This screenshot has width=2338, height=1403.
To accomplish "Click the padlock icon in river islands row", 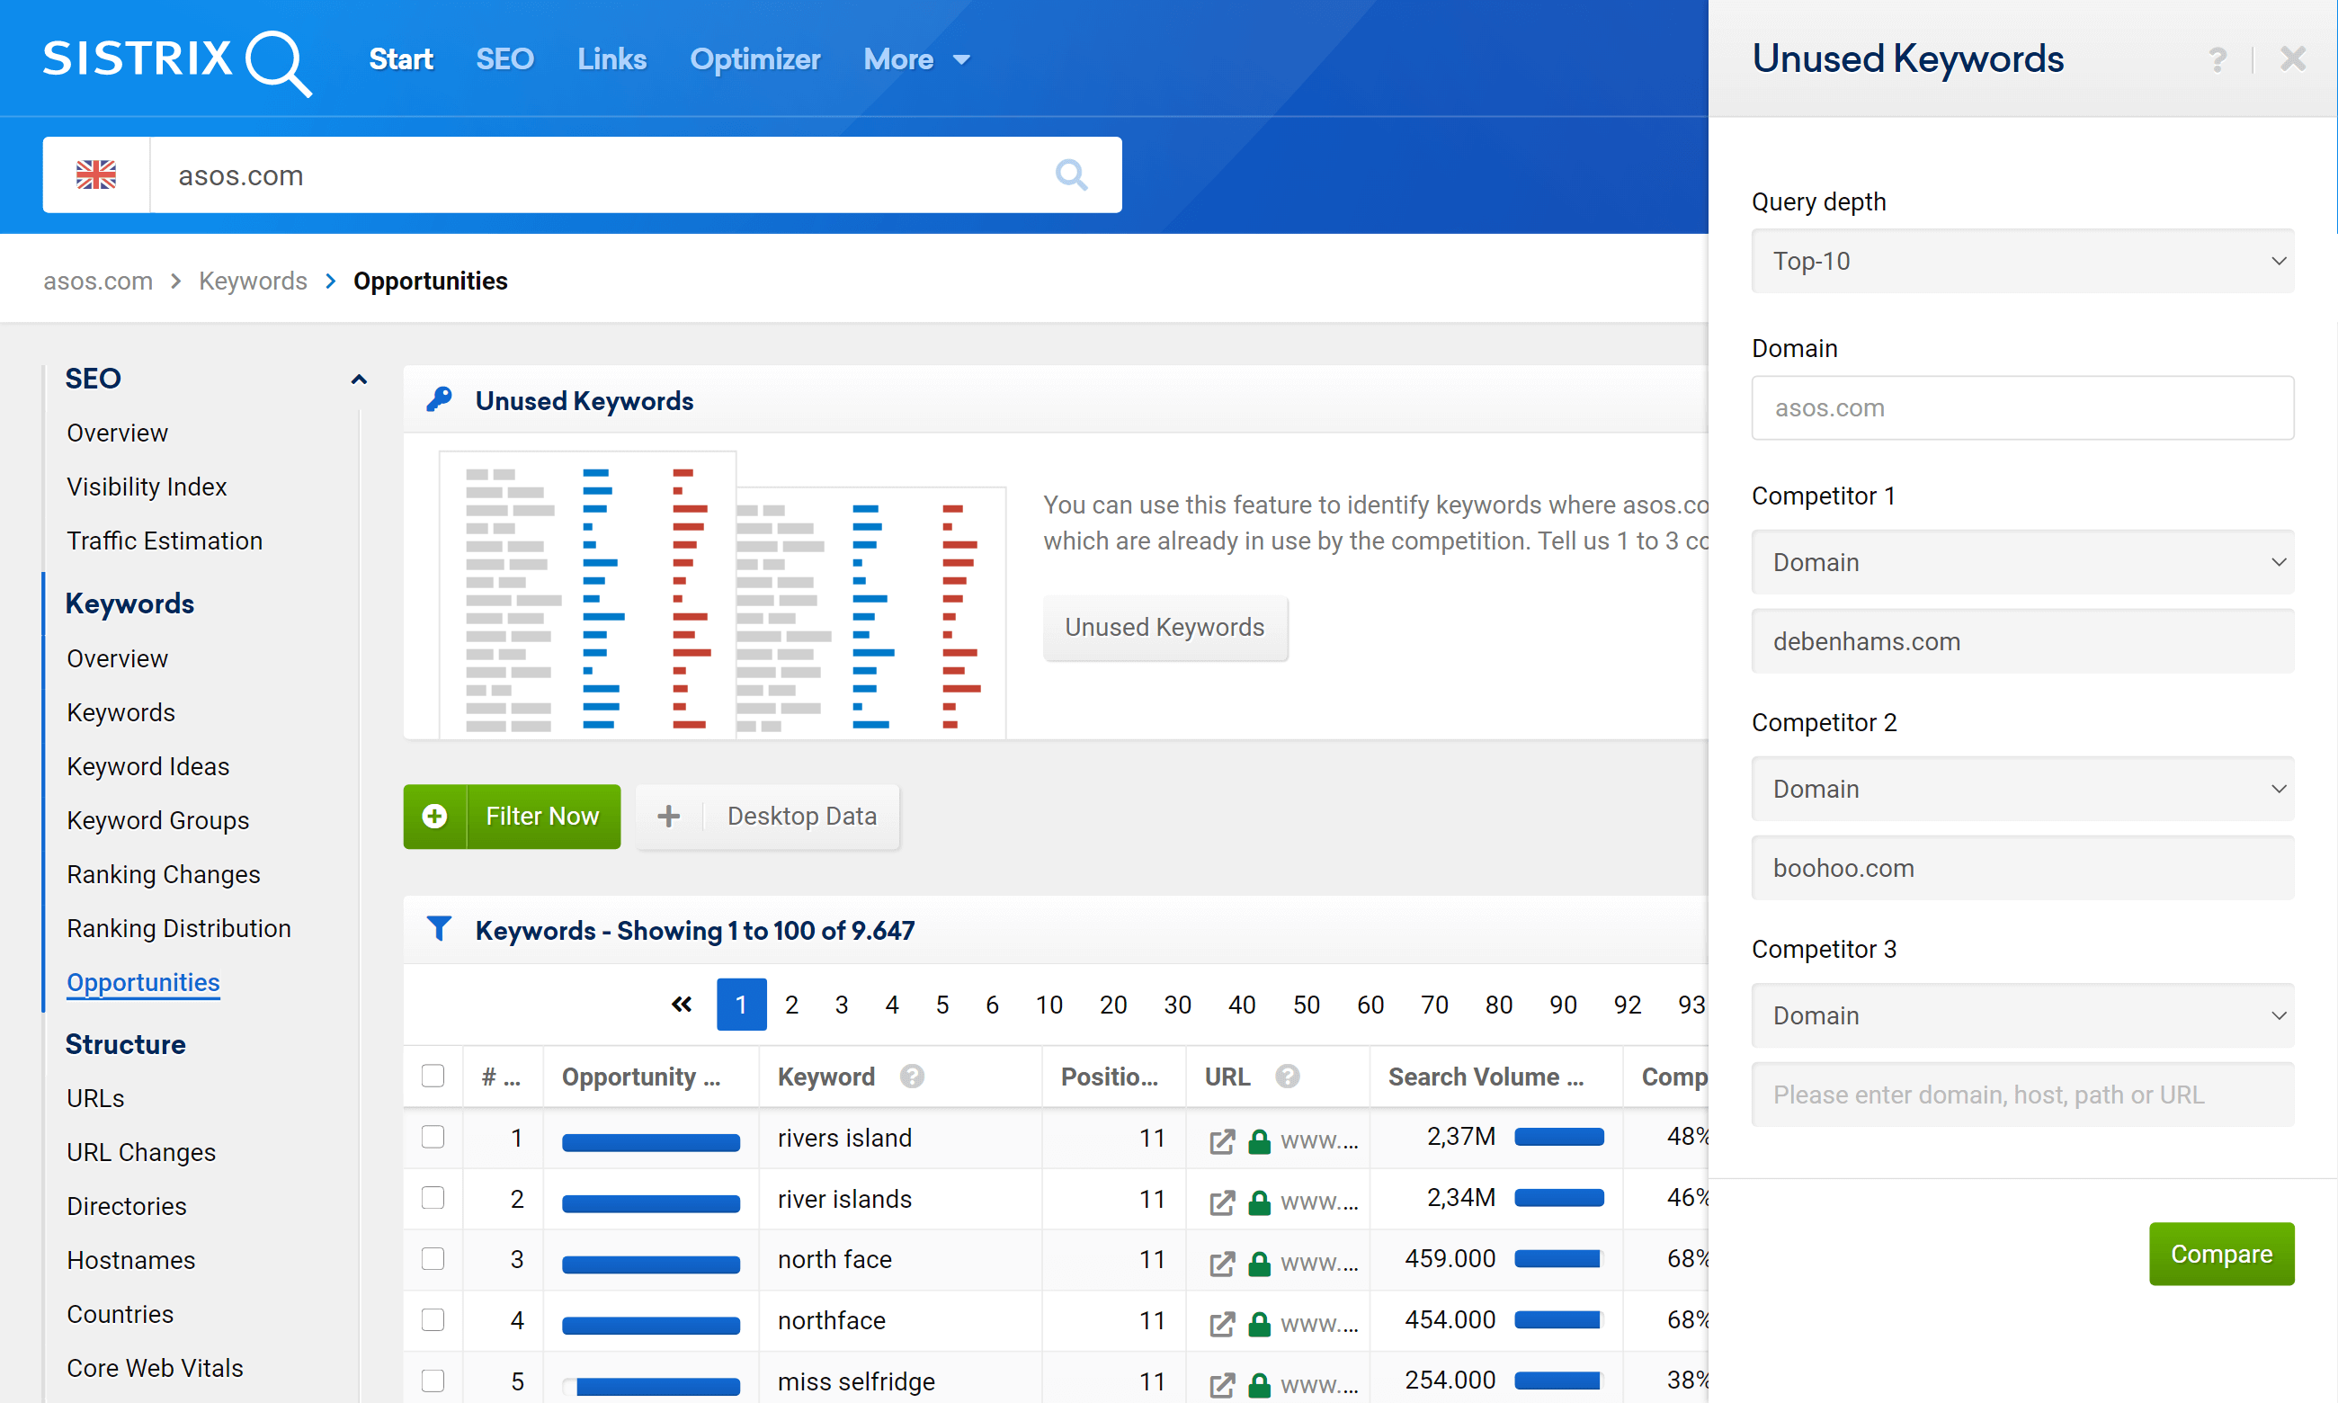I will (x=1259, y=1202).
